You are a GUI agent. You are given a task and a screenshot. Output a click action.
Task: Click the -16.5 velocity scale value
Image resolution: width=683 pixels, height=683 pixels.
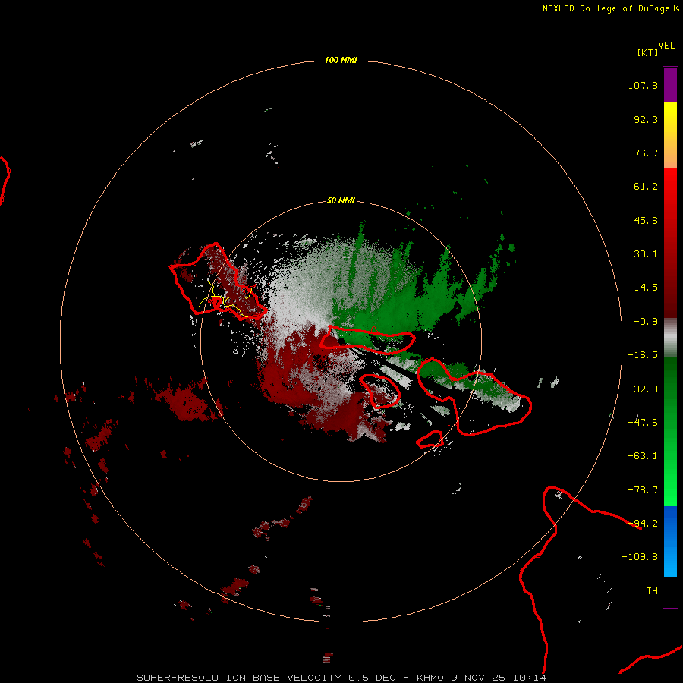point(643,355)
